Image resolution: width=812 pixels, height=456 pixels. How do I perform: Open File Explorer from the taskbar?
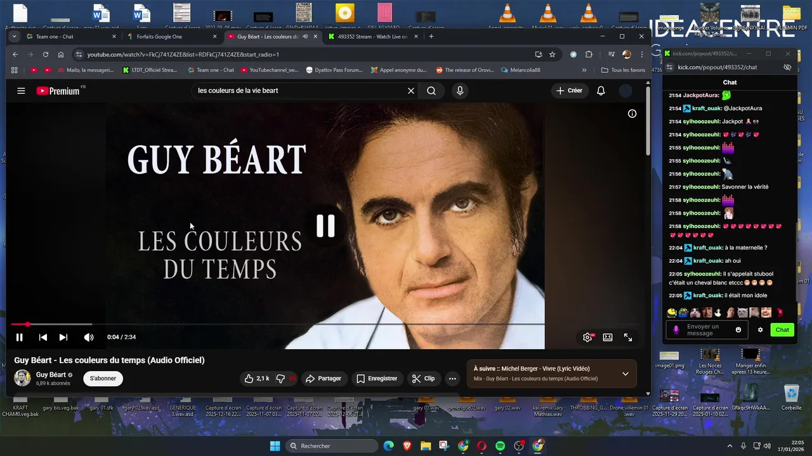426,446
